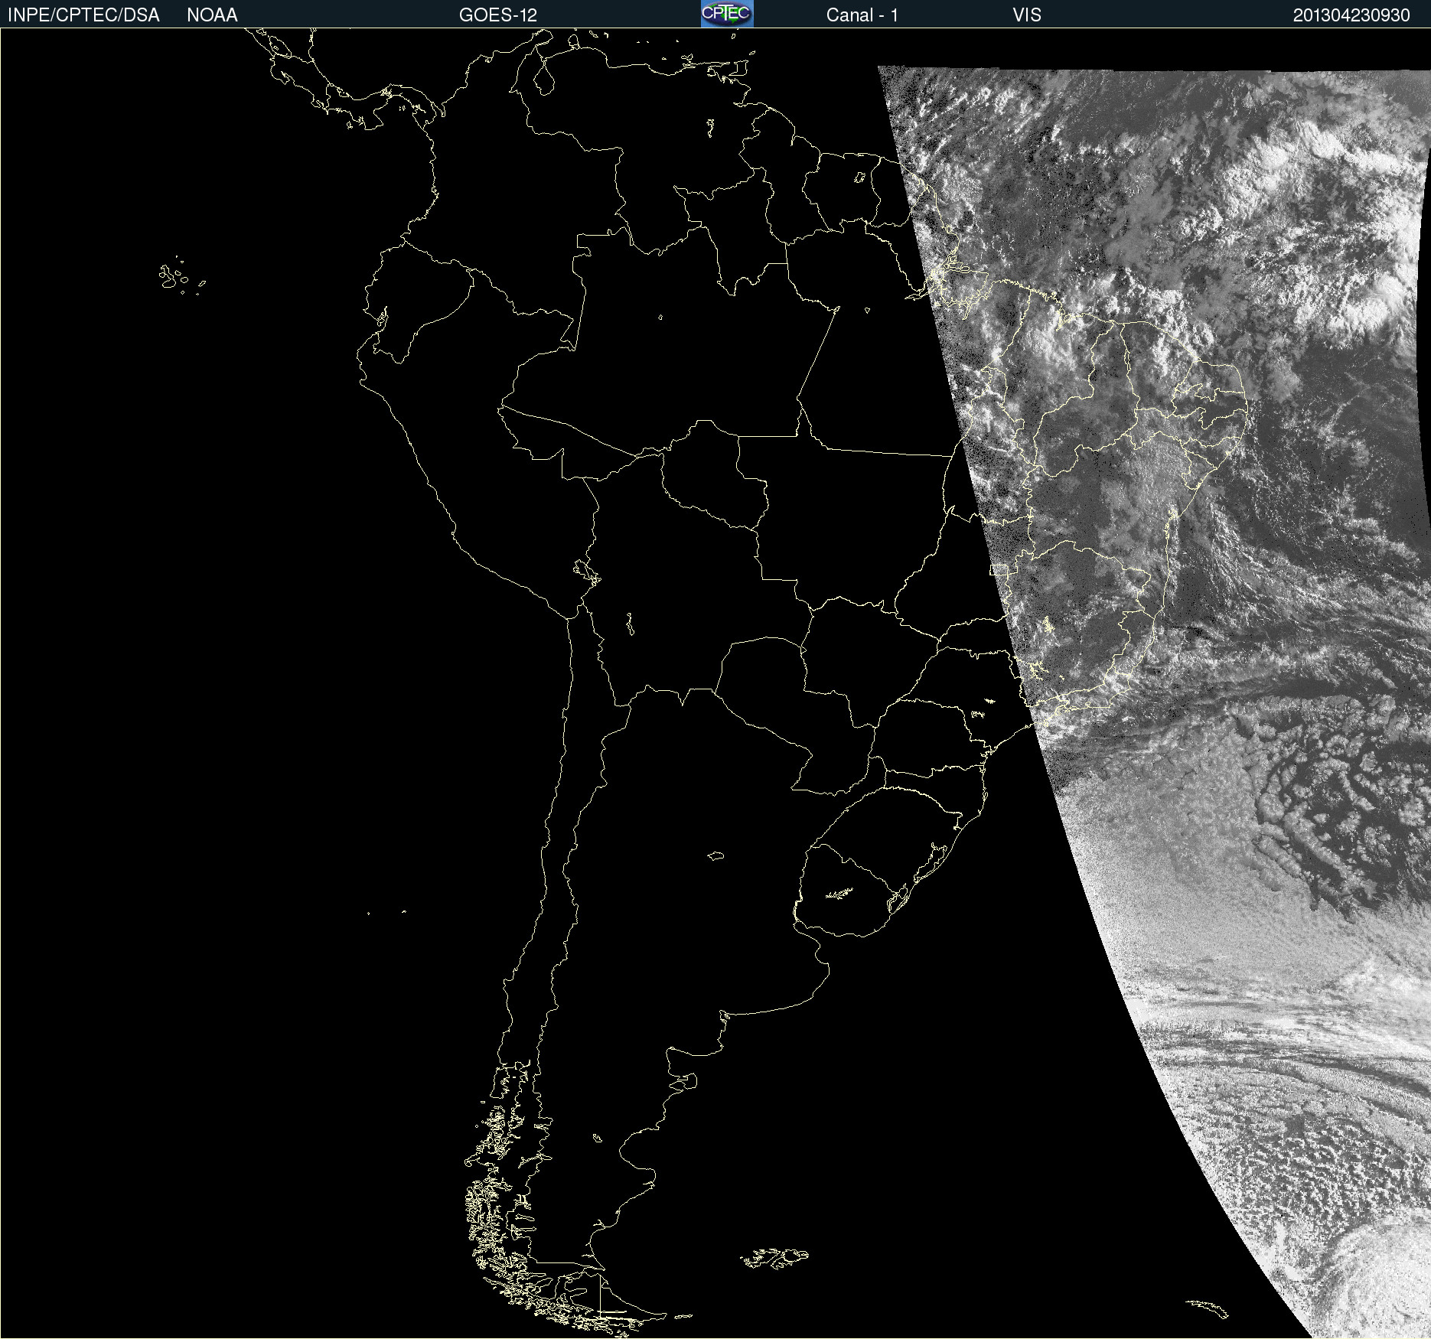Image resolution: width=1431 pixels, height=1339 pixels.
Task: Click the CPTEC logo in the header
Action: pyautogui.click(x=727, y=14)
